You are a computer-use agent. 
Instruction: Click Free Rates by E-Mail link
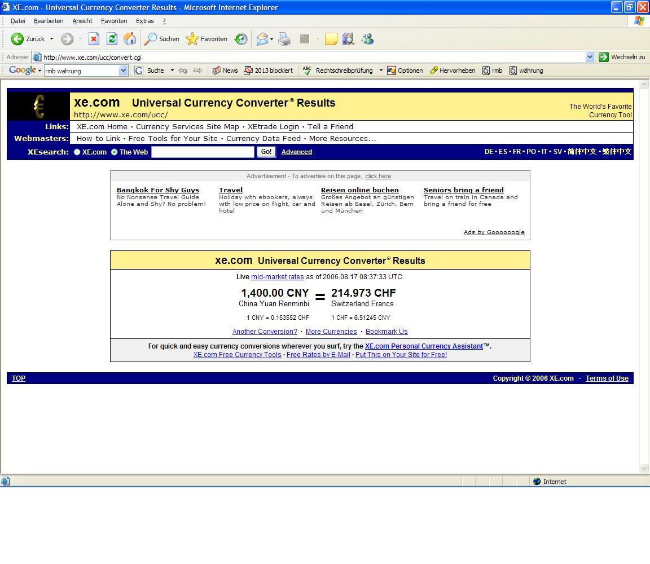pos(318,355)
